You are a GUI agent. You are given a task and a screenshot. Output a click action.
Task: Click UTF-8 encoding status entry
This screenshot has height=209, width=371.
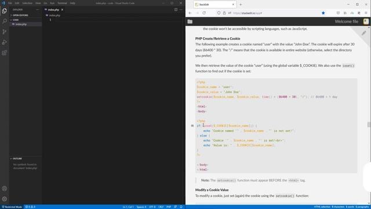pyautogui.click(x=152, y=207)
